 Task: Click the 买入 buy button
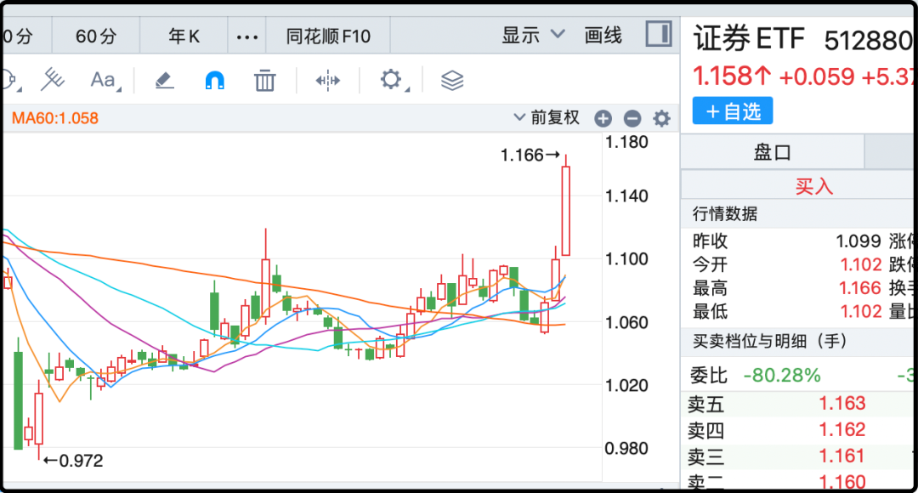pyautogui.click(x=813, y=186)
